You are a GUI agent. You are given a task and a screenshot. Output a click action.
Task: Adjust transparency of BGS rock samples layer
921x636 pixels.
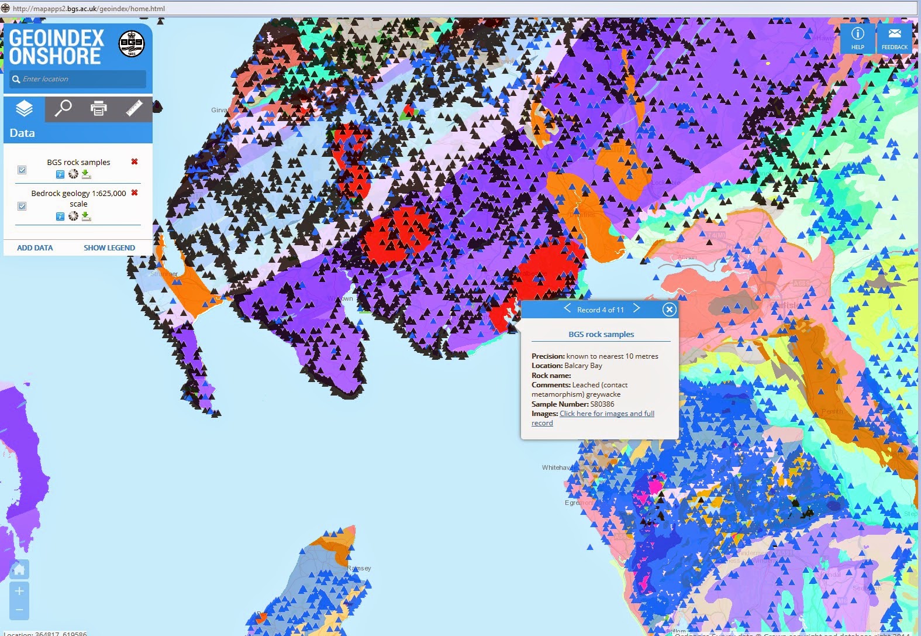(x=73, y=174)
